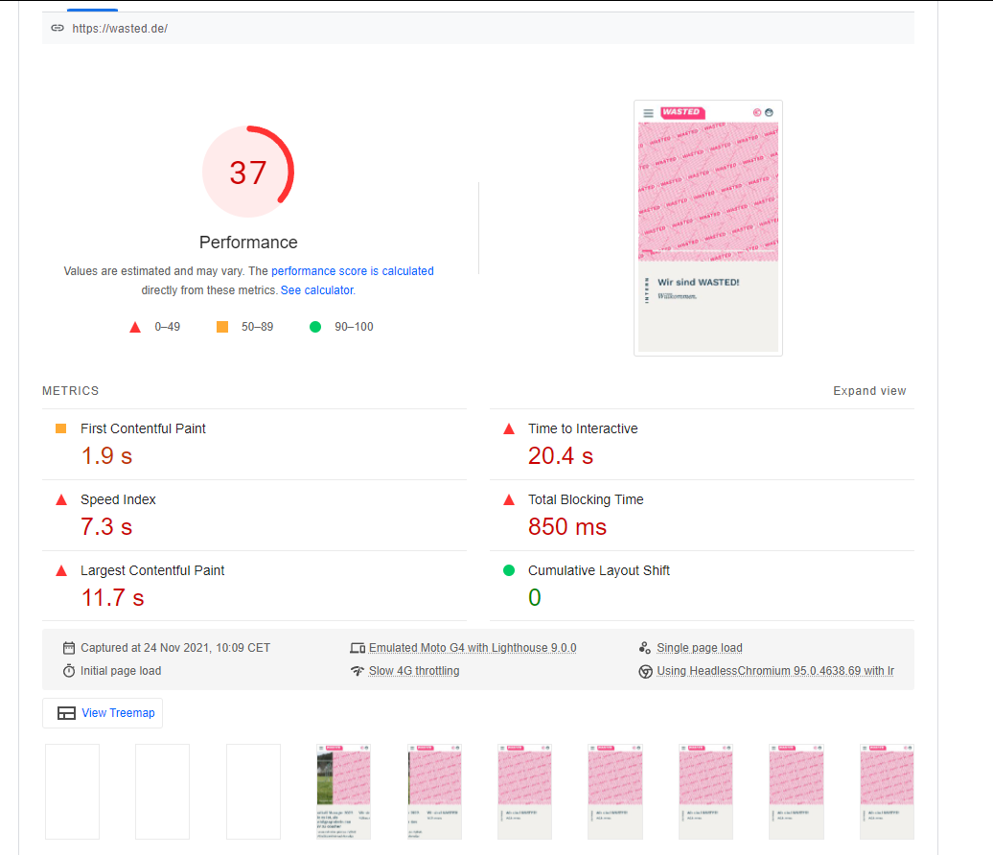Open the View Treemap button

coord(103,713)
